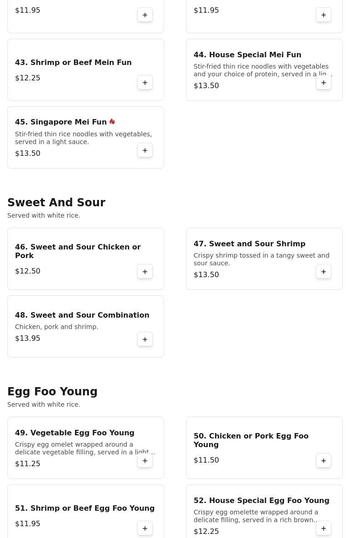
Task: Add House Special Egg Foo Young plus
Action: tap(323, 528)
